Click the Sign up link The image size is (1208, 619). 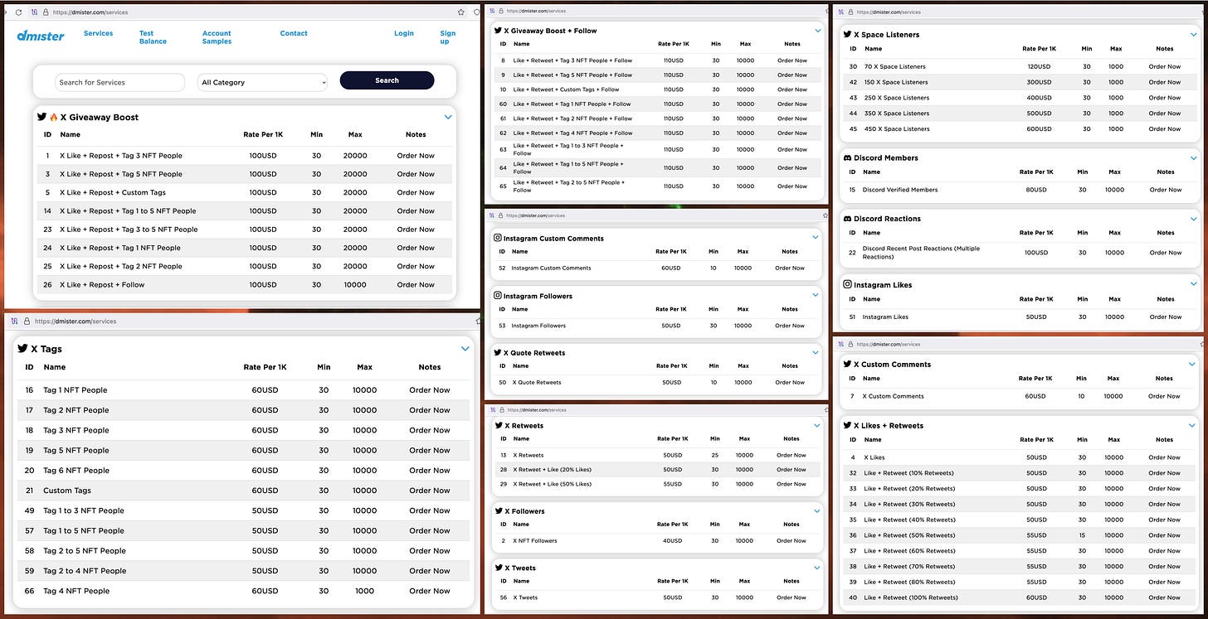[448, 37]
